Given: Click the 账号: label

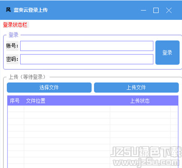Looking at the screenshot, I should click(12, 46).
